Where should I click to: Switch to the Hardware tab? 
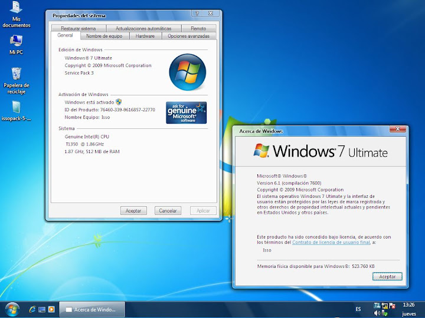pos(145,36)
